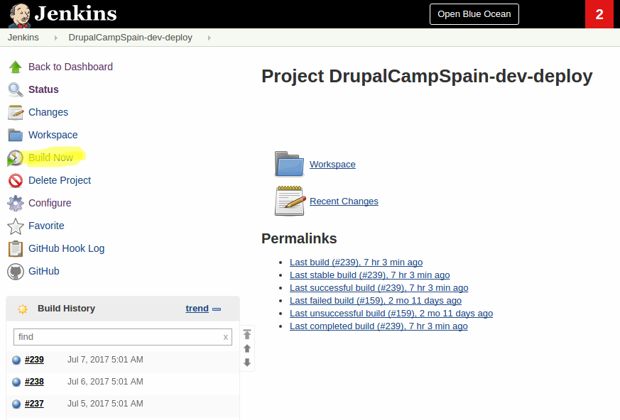
Task: Click the GitHub Hook Log clipboard icon
Action: point(16,249)
